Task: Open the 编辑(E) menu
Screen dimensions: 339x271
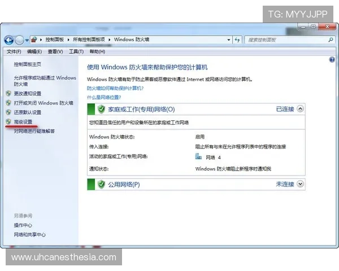Action: pos(34,51)
